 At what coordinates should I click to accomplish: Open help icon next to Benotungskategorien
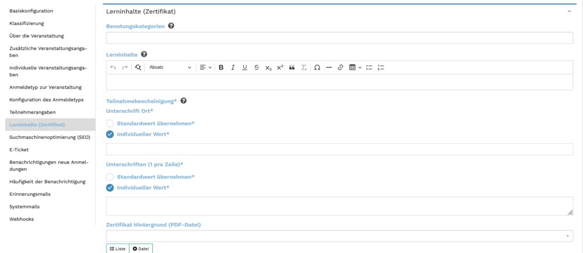(x=171, y=26)
